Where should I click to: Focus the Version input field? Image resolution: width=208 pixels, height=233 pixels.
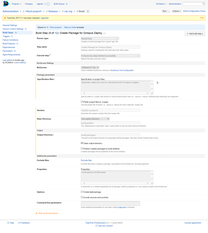[111, 111]
